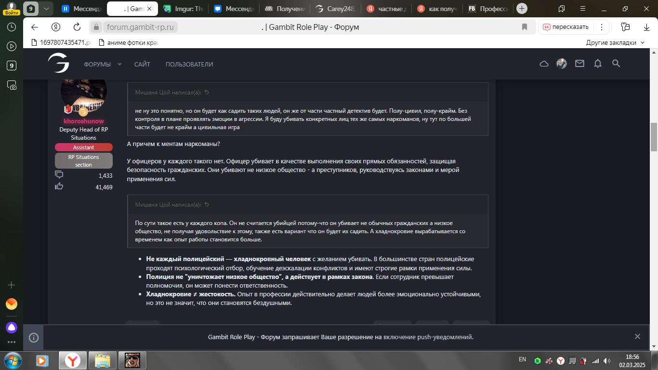Screen dimensions: 658x370
Task: Open the khoroshunow profile link
Action: click(83, 121)
